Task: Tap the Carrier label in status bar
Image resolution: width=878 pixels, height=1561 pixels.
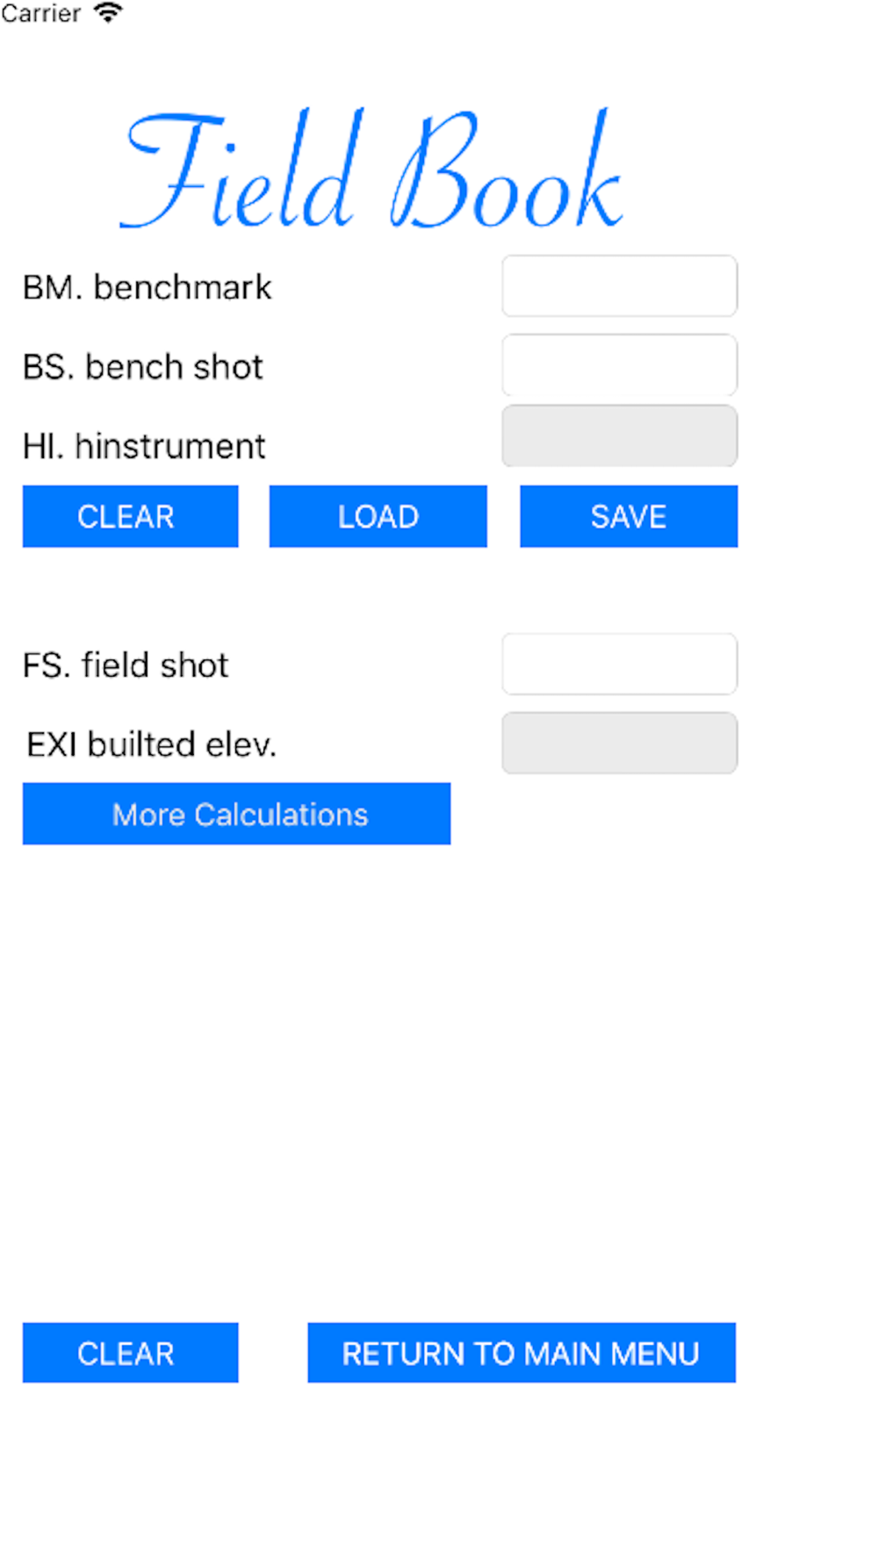Action: pyautogui.click(x=40, y=13)
